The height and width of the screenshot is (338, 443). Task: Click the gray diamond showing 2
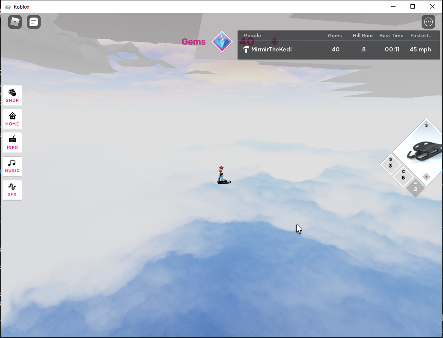coord(415,188)
